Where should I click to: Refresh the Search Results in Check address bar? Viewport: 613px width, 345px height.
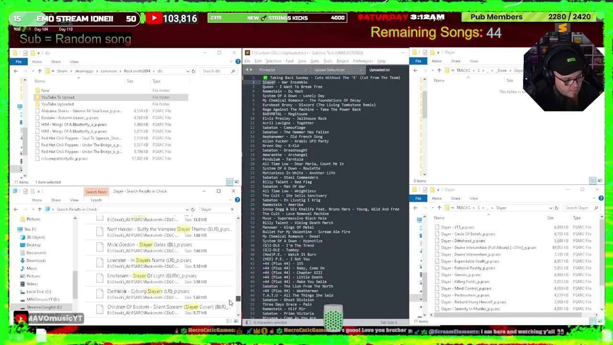[x=193, y=209]
